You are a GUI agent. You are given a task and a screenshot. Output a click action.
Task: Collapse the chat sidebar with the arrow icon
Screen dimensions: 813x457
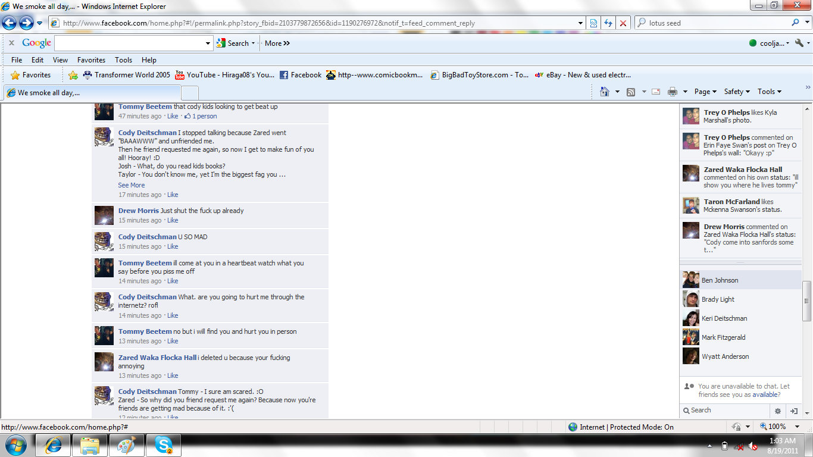[794, 411]
